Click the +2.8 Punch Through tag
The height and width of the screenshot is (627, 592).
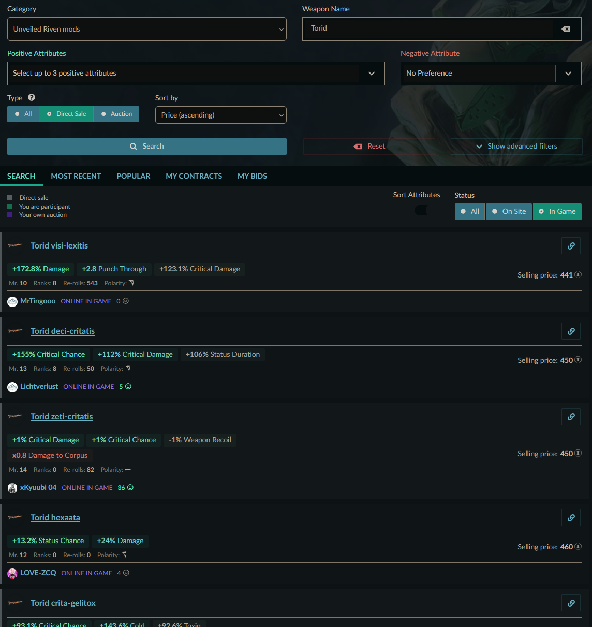click(114, 269)
